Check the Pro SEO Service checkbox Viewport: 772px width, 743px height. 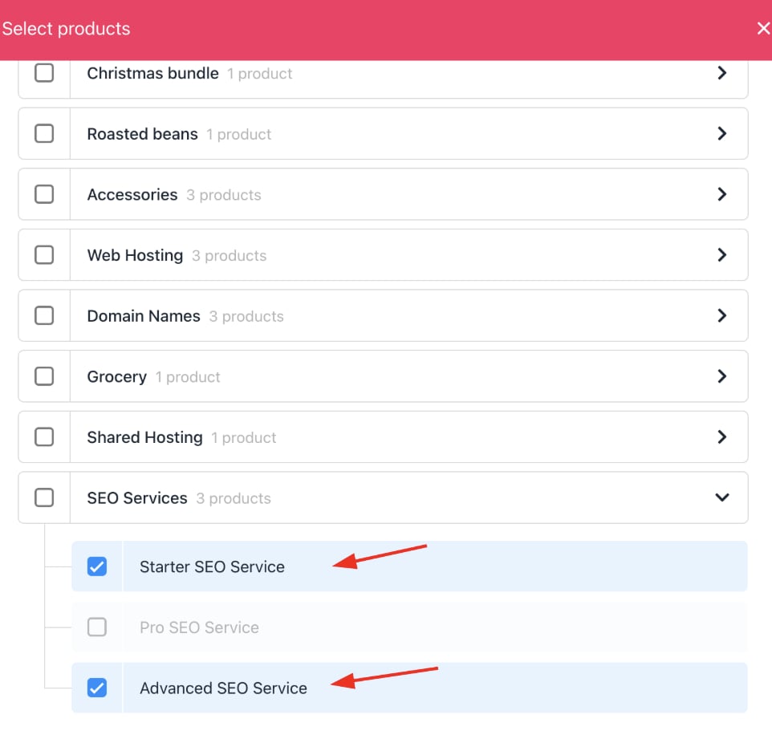tap(97, 627)
